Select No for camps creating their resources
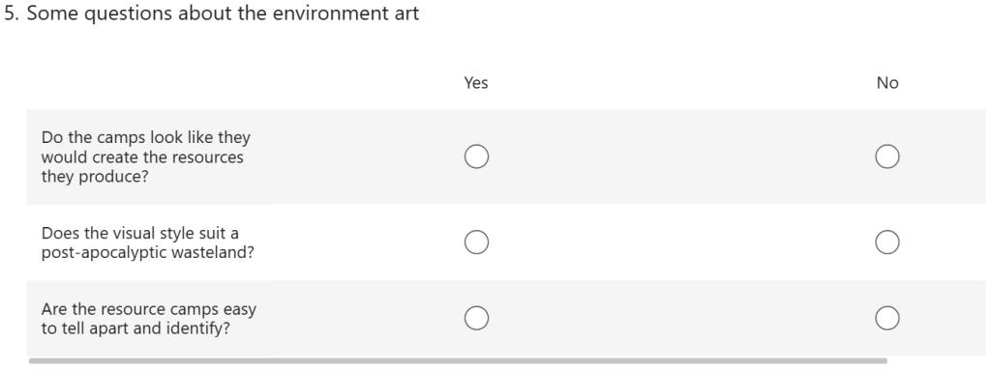The image size is (991, 370). tap(887, 157)
